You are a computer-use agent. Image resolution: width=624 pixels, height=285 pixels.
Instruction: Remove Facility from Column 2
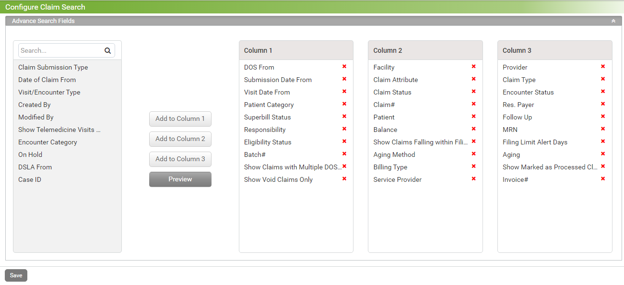pos(474,67)
